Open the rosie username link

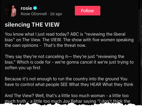(26, 8)
